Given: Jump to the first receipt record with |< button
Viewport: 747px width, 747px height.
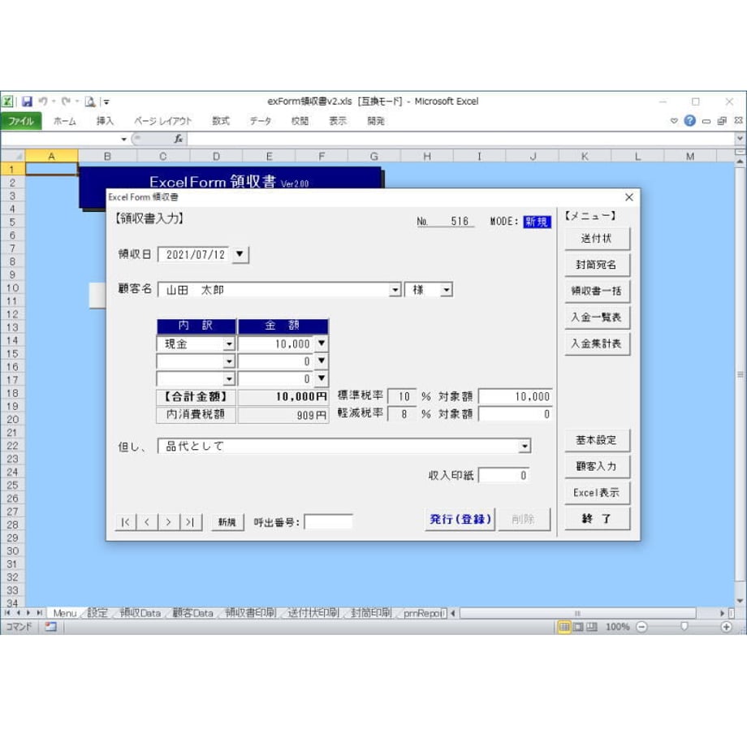Looking at the screenshot, I should 126,522.
